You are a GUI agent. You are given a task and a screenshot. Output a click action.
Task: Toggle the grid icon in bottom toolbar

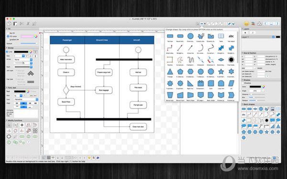click(x=48, y=157)
